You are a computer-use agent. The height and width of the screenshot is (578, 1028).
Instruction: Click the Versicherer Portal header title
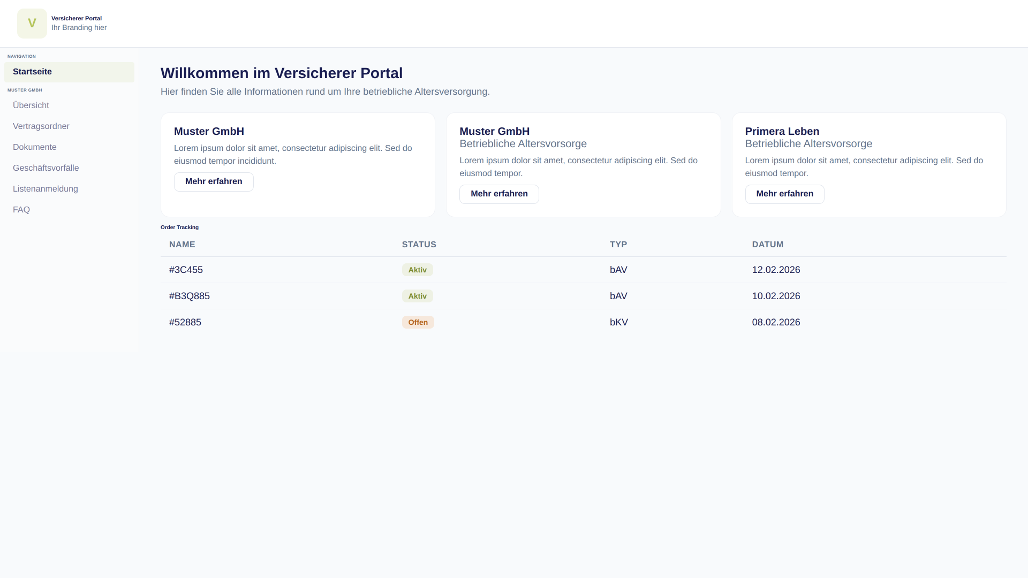(77, 18)
